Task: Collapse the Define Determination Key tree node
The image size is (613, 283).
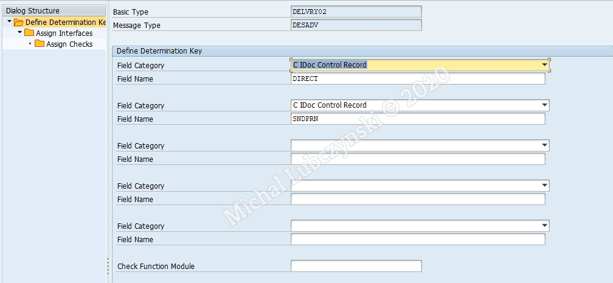Action: tap(9, 21)
